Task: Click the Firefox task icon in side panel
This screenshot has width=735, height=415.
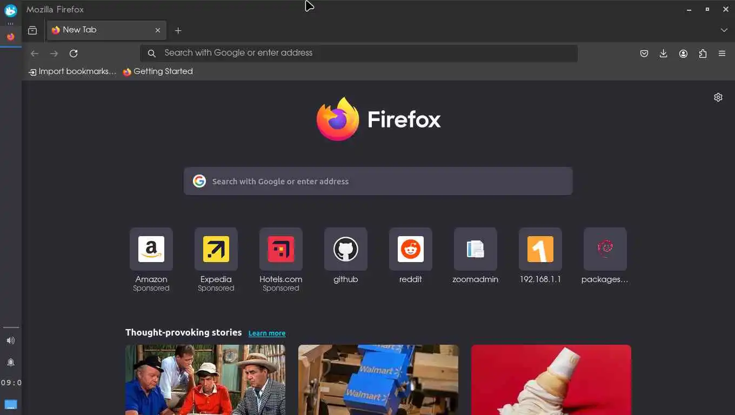Action: pos(10,37)
